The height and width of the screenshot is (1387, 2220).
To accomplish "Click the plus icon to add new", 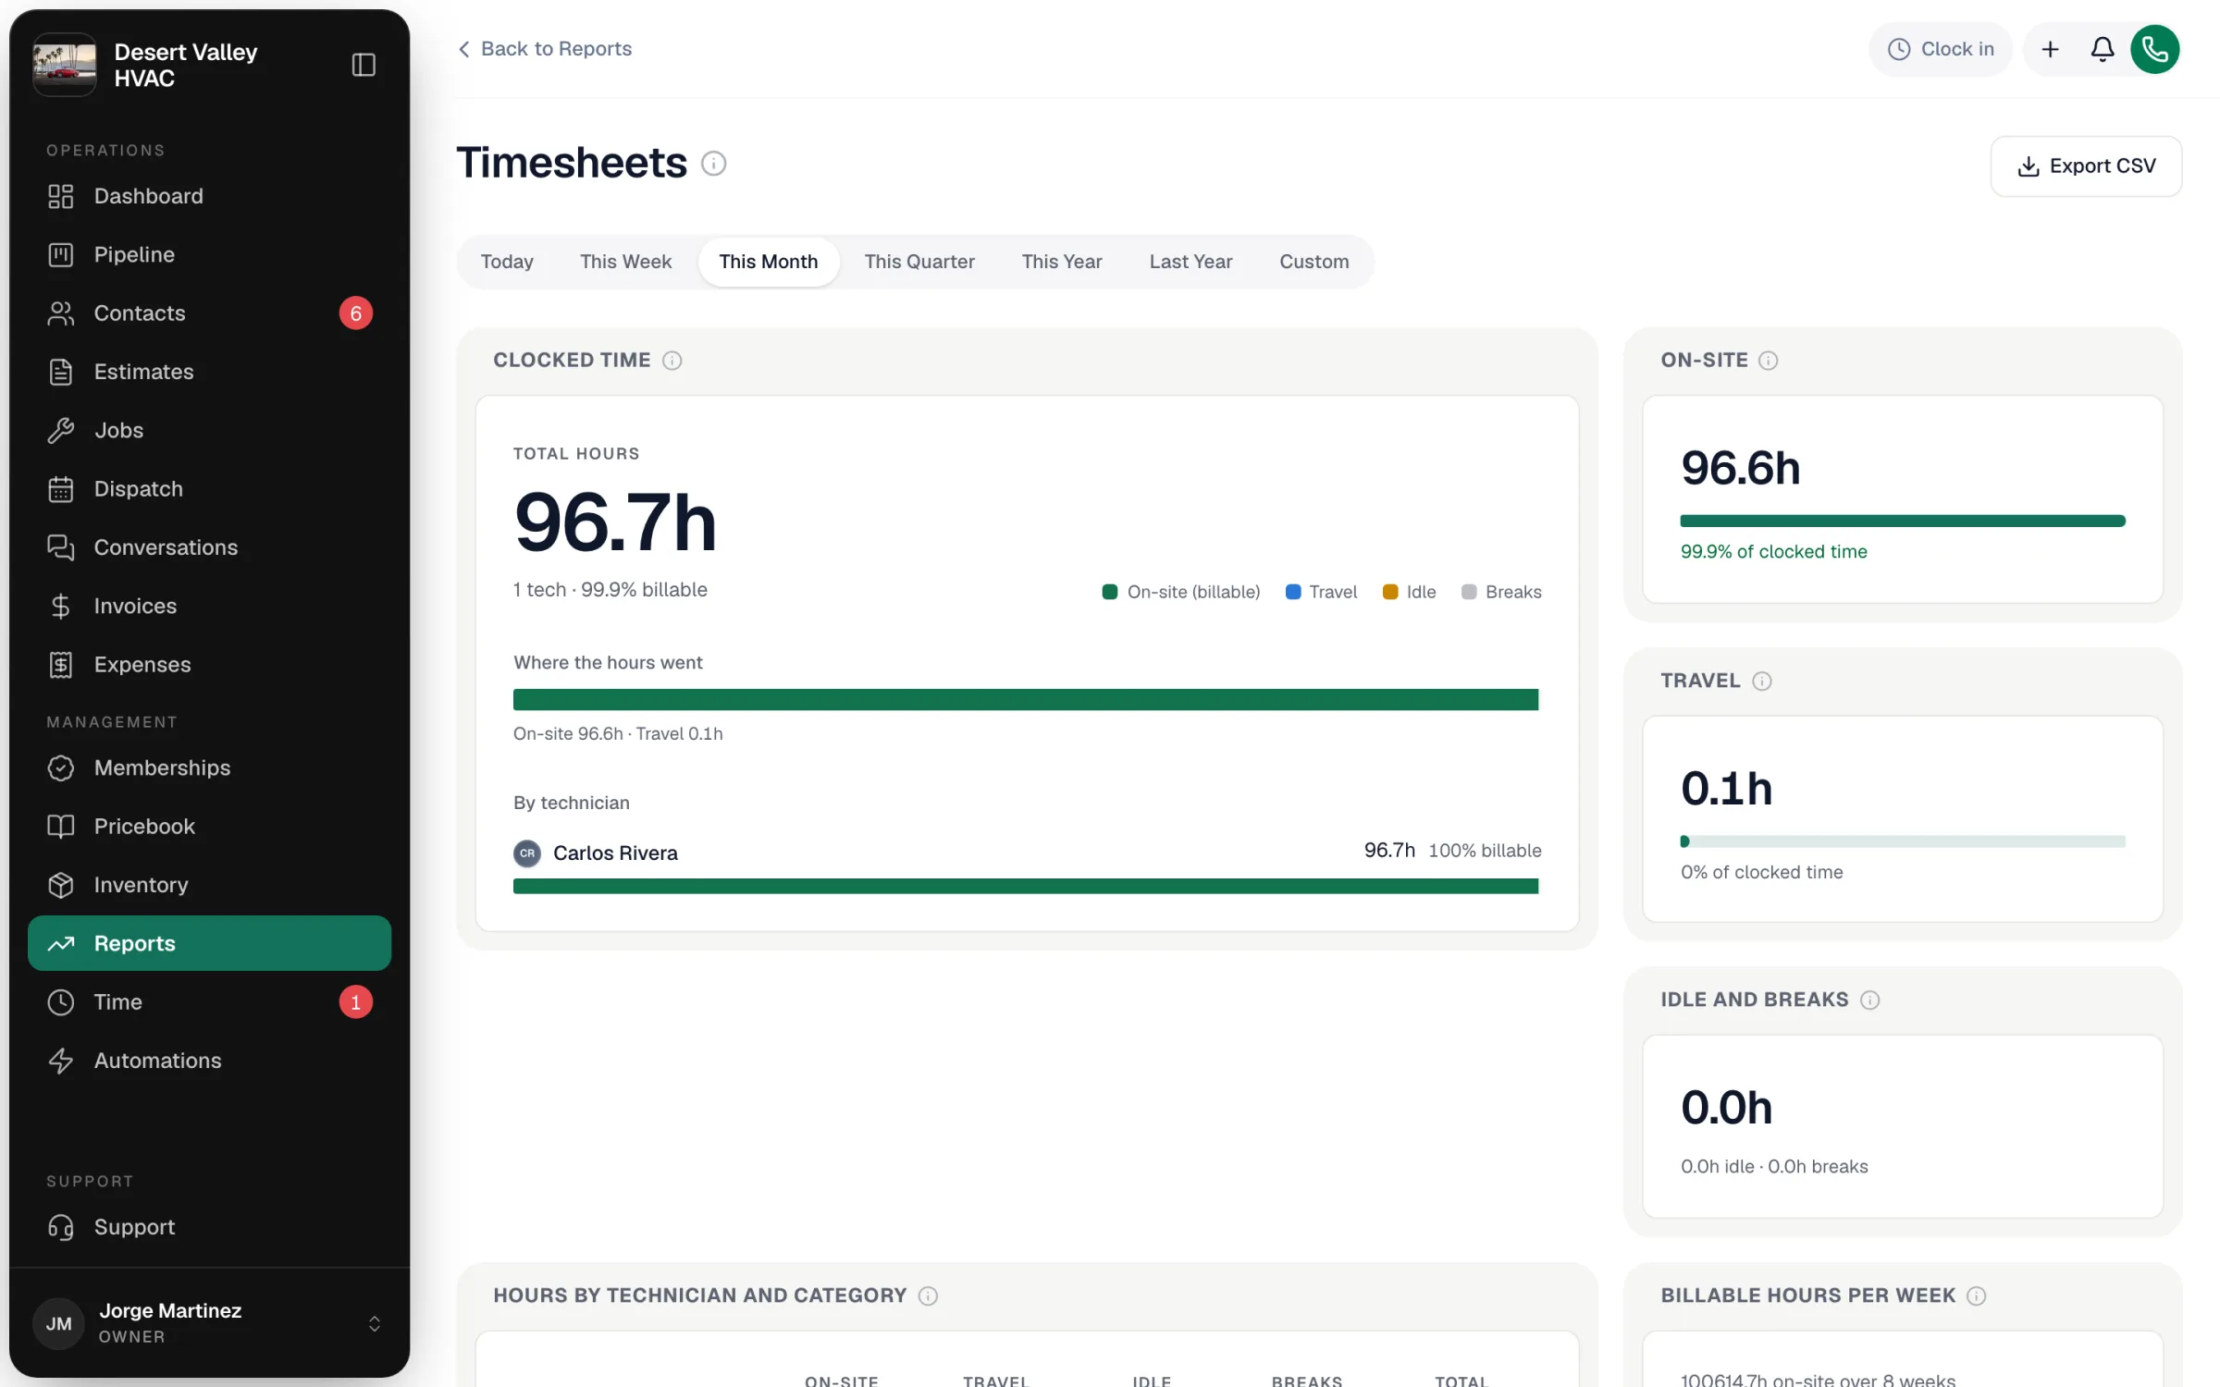I will [2050, 49].
